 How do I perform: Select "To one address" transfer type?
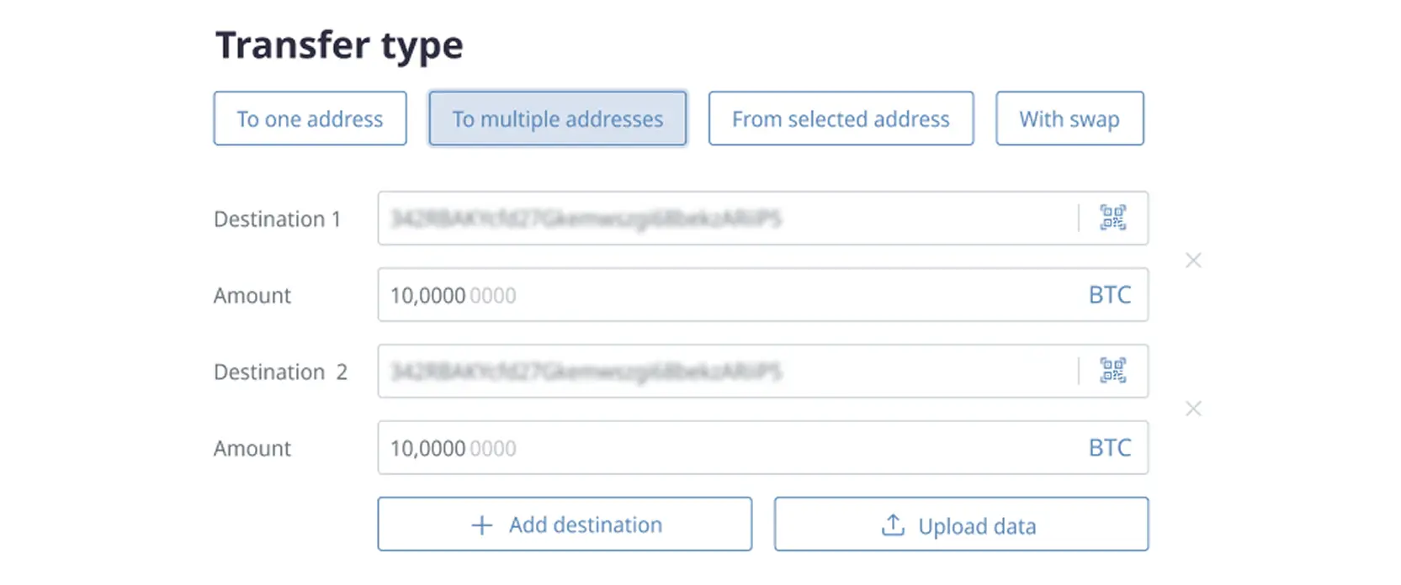[x=310, y=119]
